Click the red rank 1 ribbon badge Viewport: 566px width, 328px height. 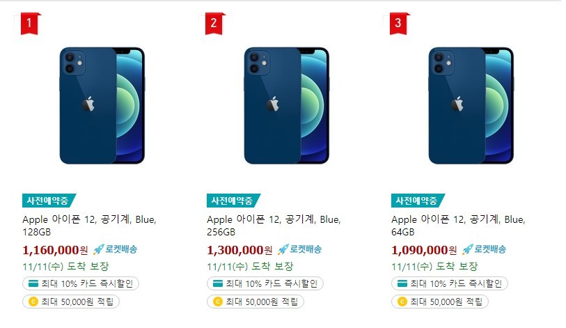pos(30,24)
